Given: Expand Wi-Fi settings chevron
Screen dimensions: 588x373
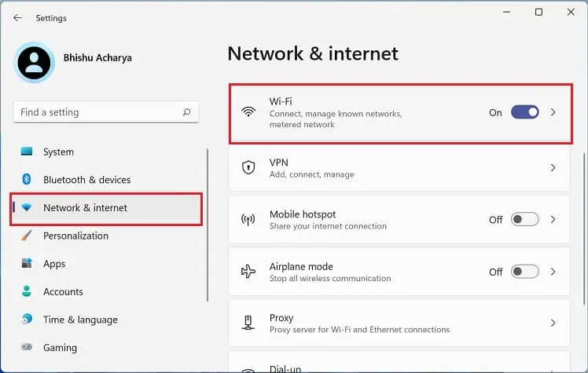Looking at the screenshot, I should [553, 112].
